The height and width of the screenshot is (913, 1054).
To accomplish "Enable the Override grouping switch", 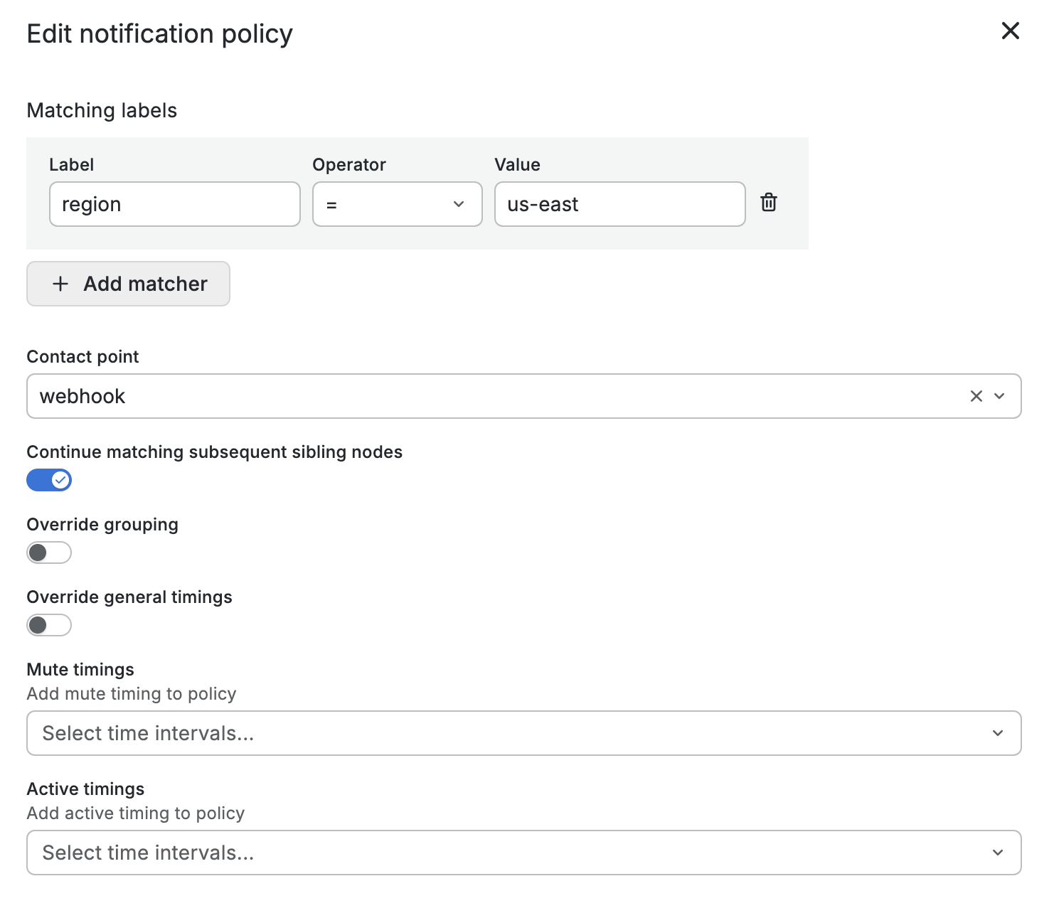I will [49, 552].
